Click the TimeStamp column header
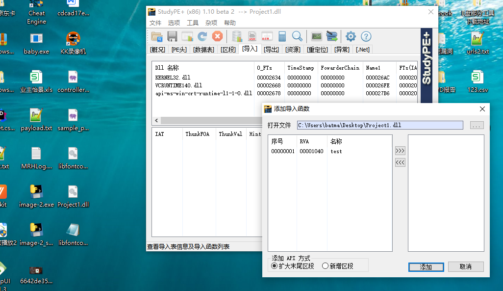Screen dimensions: 503x291 click(301, 68)
